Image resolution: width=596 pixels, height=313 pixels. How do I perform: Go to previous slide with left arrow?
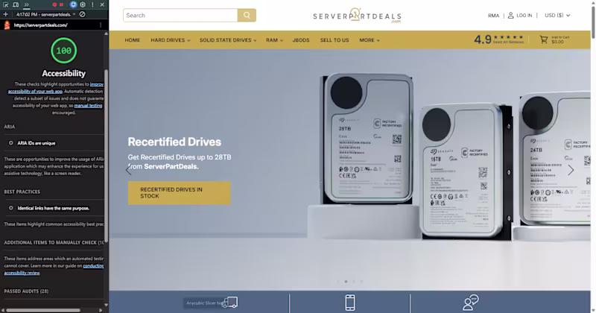pyautogui.click(x=128, y=170)
